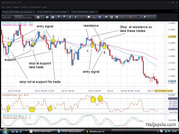Toggle the highlighted first panel layout icon
179x134 pixels.
coord(47,17)
